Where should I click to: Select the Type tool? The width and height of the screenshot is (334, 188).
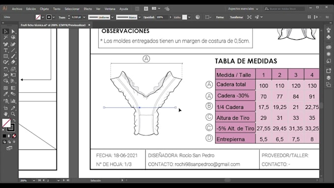pos(5,50)
